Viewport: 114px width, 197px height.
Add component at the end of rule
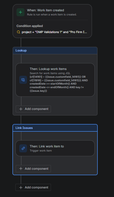[33, 187]
